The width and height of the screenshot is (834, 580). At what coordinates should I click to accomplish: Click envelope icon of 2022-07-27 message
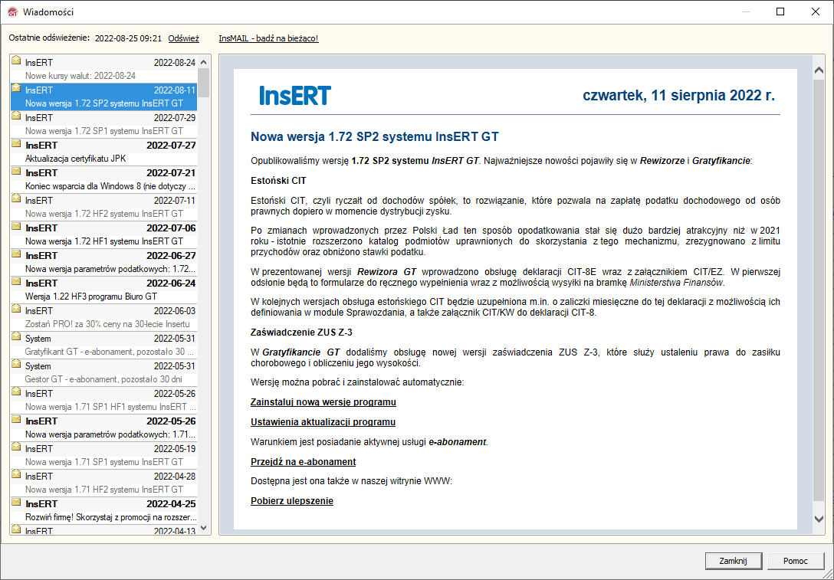[17, 143]
